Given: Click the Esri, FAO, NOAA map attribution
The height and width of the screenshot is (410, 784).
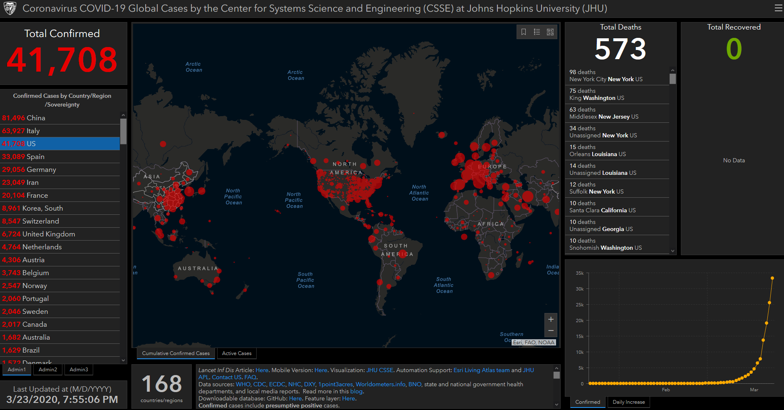Looking at the screenshot, I should [x=534, y=343].
